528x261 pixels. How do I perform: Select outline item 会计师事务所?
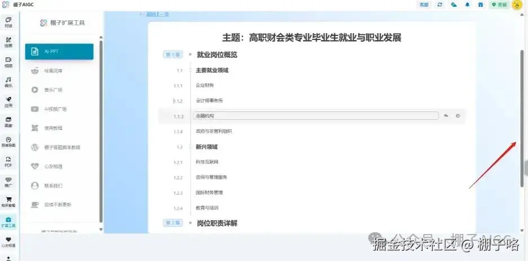pos(209,101)
